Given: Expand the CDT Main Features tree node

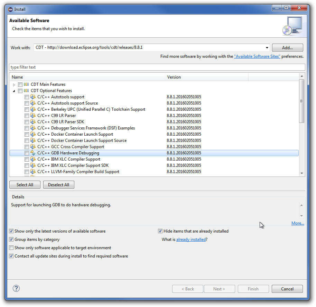Looking at the screenshot, I should pos(14,85).
